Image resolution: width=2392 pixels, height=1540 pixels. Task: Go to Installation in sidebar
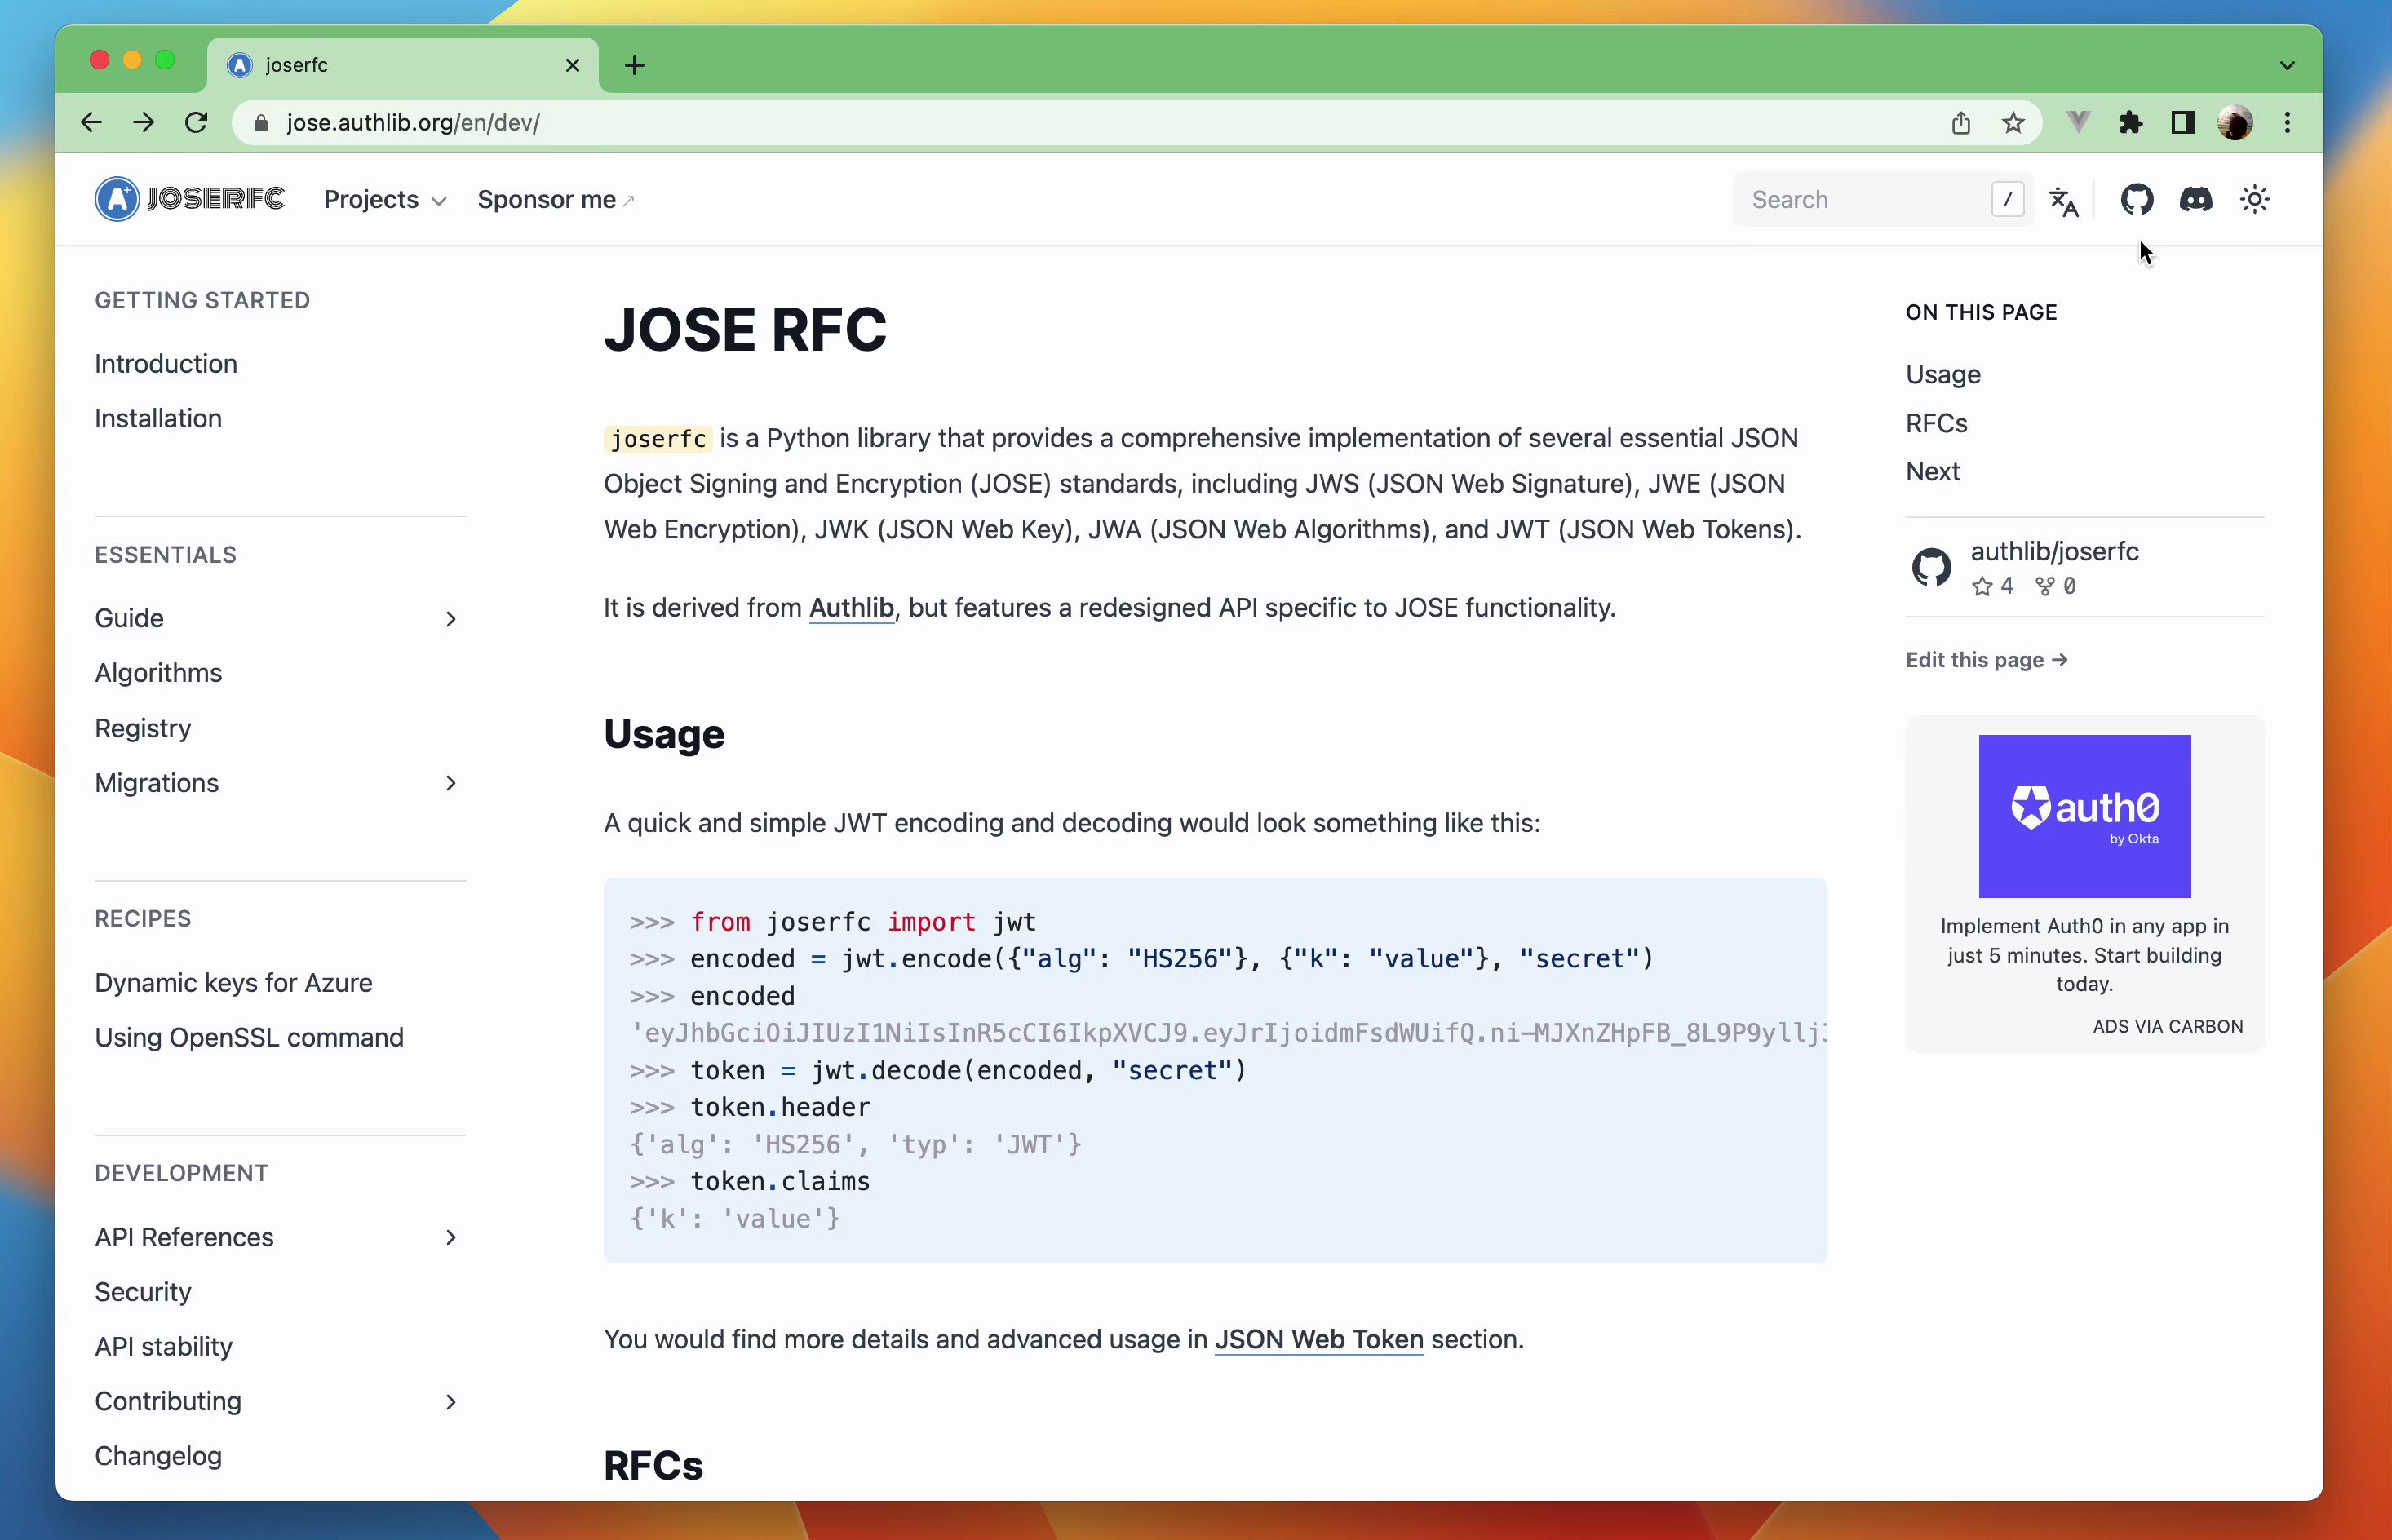[x=158, y=418]
